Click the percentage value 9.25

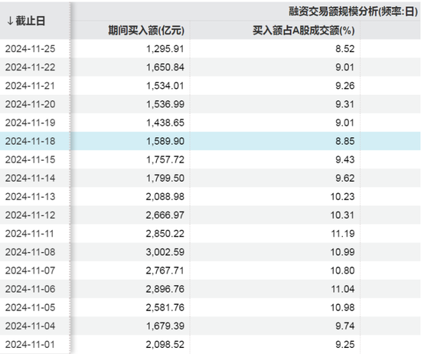(345, 345)
